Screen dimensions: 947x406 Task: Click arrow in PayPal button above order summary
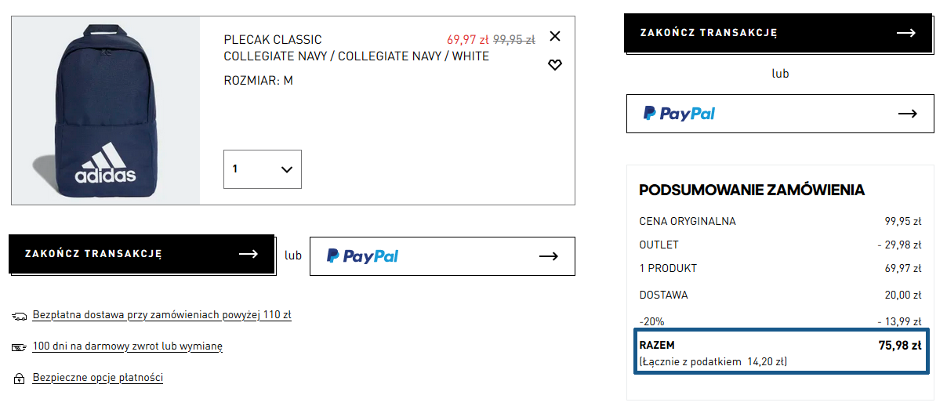pyautogui.click(x=907, y=114)
